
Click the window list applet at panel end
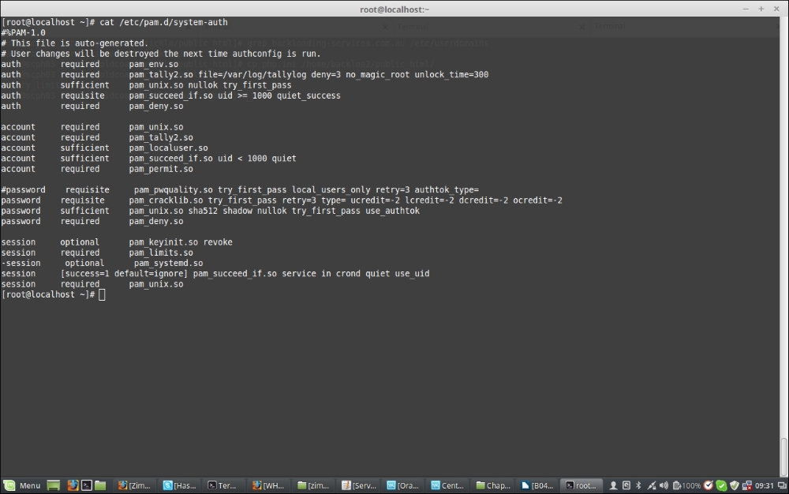(x=782, y=485)
